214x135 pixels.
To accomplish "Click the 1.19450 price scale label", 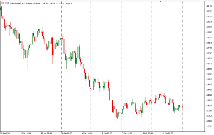I will (209, 48).
